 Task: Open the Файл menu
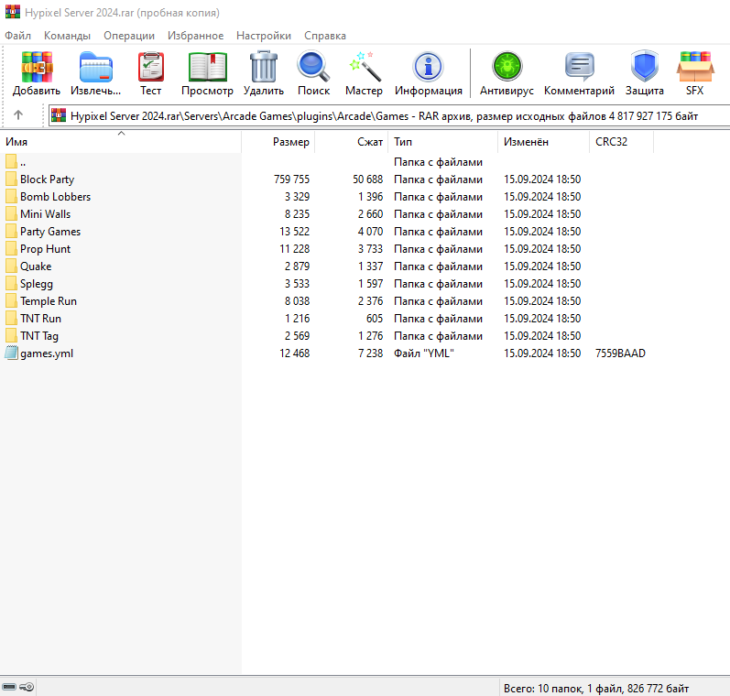(x=17, y=36)
